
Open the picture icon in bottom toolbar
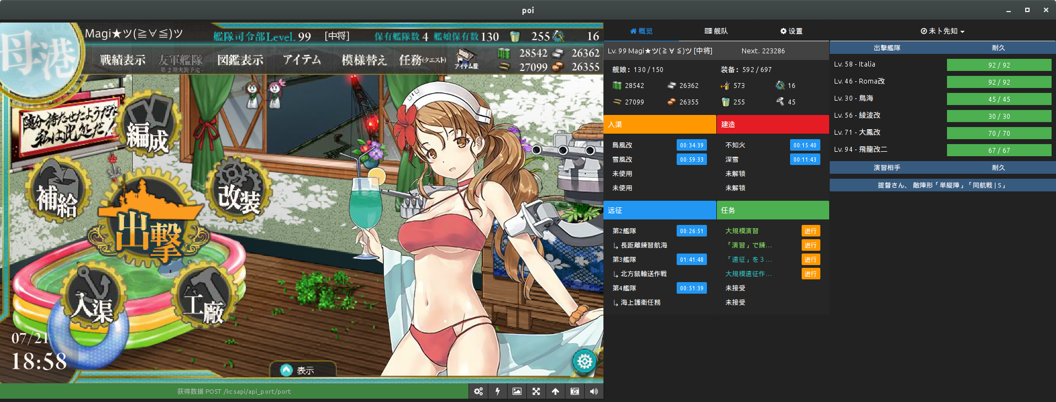click(516, 392)
